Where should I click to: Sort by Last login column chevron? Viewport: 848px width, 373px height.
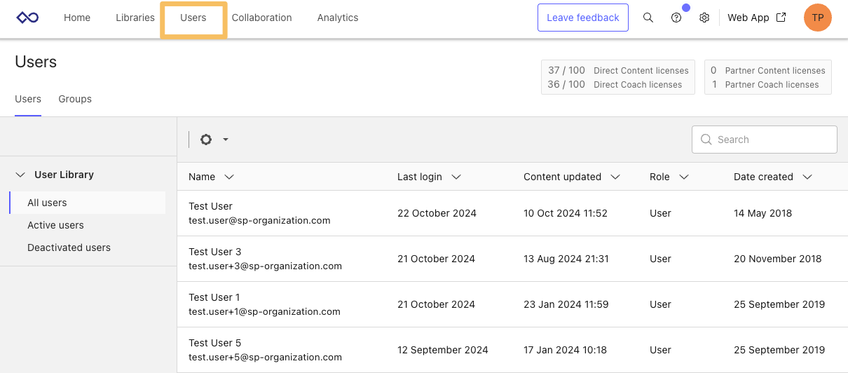tap(456, 177)
